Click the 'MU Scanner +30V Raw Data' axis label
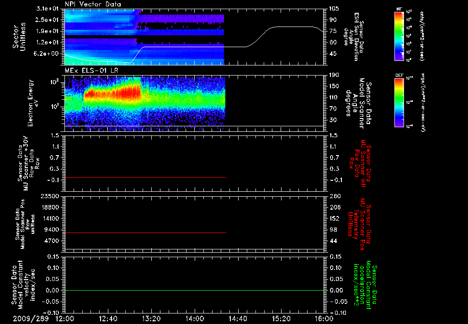Image resolution: width=468 pixels, height=324 pixels. tap(28, 163)
